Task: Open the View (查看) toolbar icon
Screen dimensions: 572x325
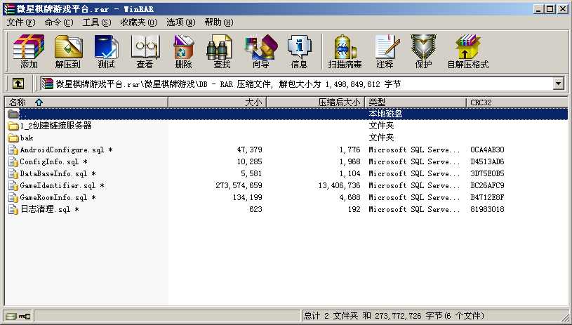Action: click(x=145, y=51)
